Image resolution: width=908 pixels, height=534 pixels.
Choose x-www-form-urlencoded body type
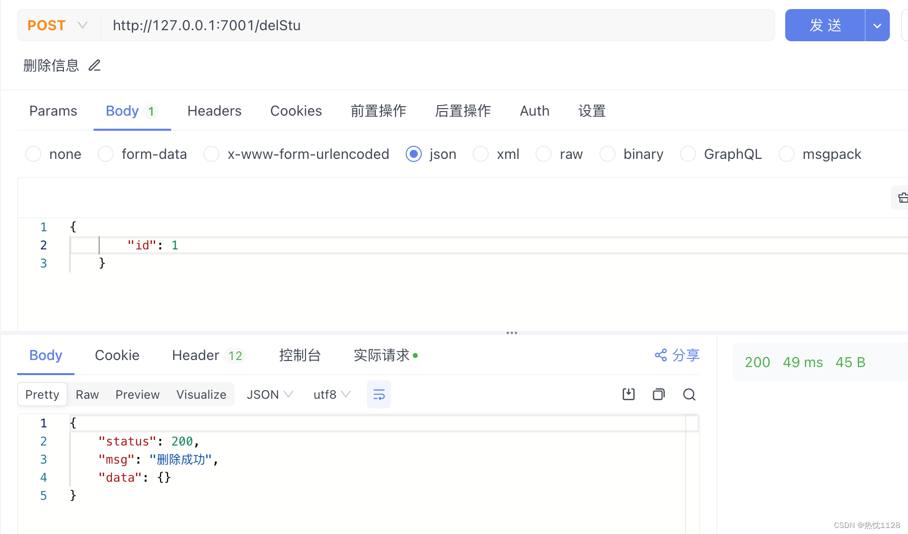pyautogui.click(x=211, y=154)
